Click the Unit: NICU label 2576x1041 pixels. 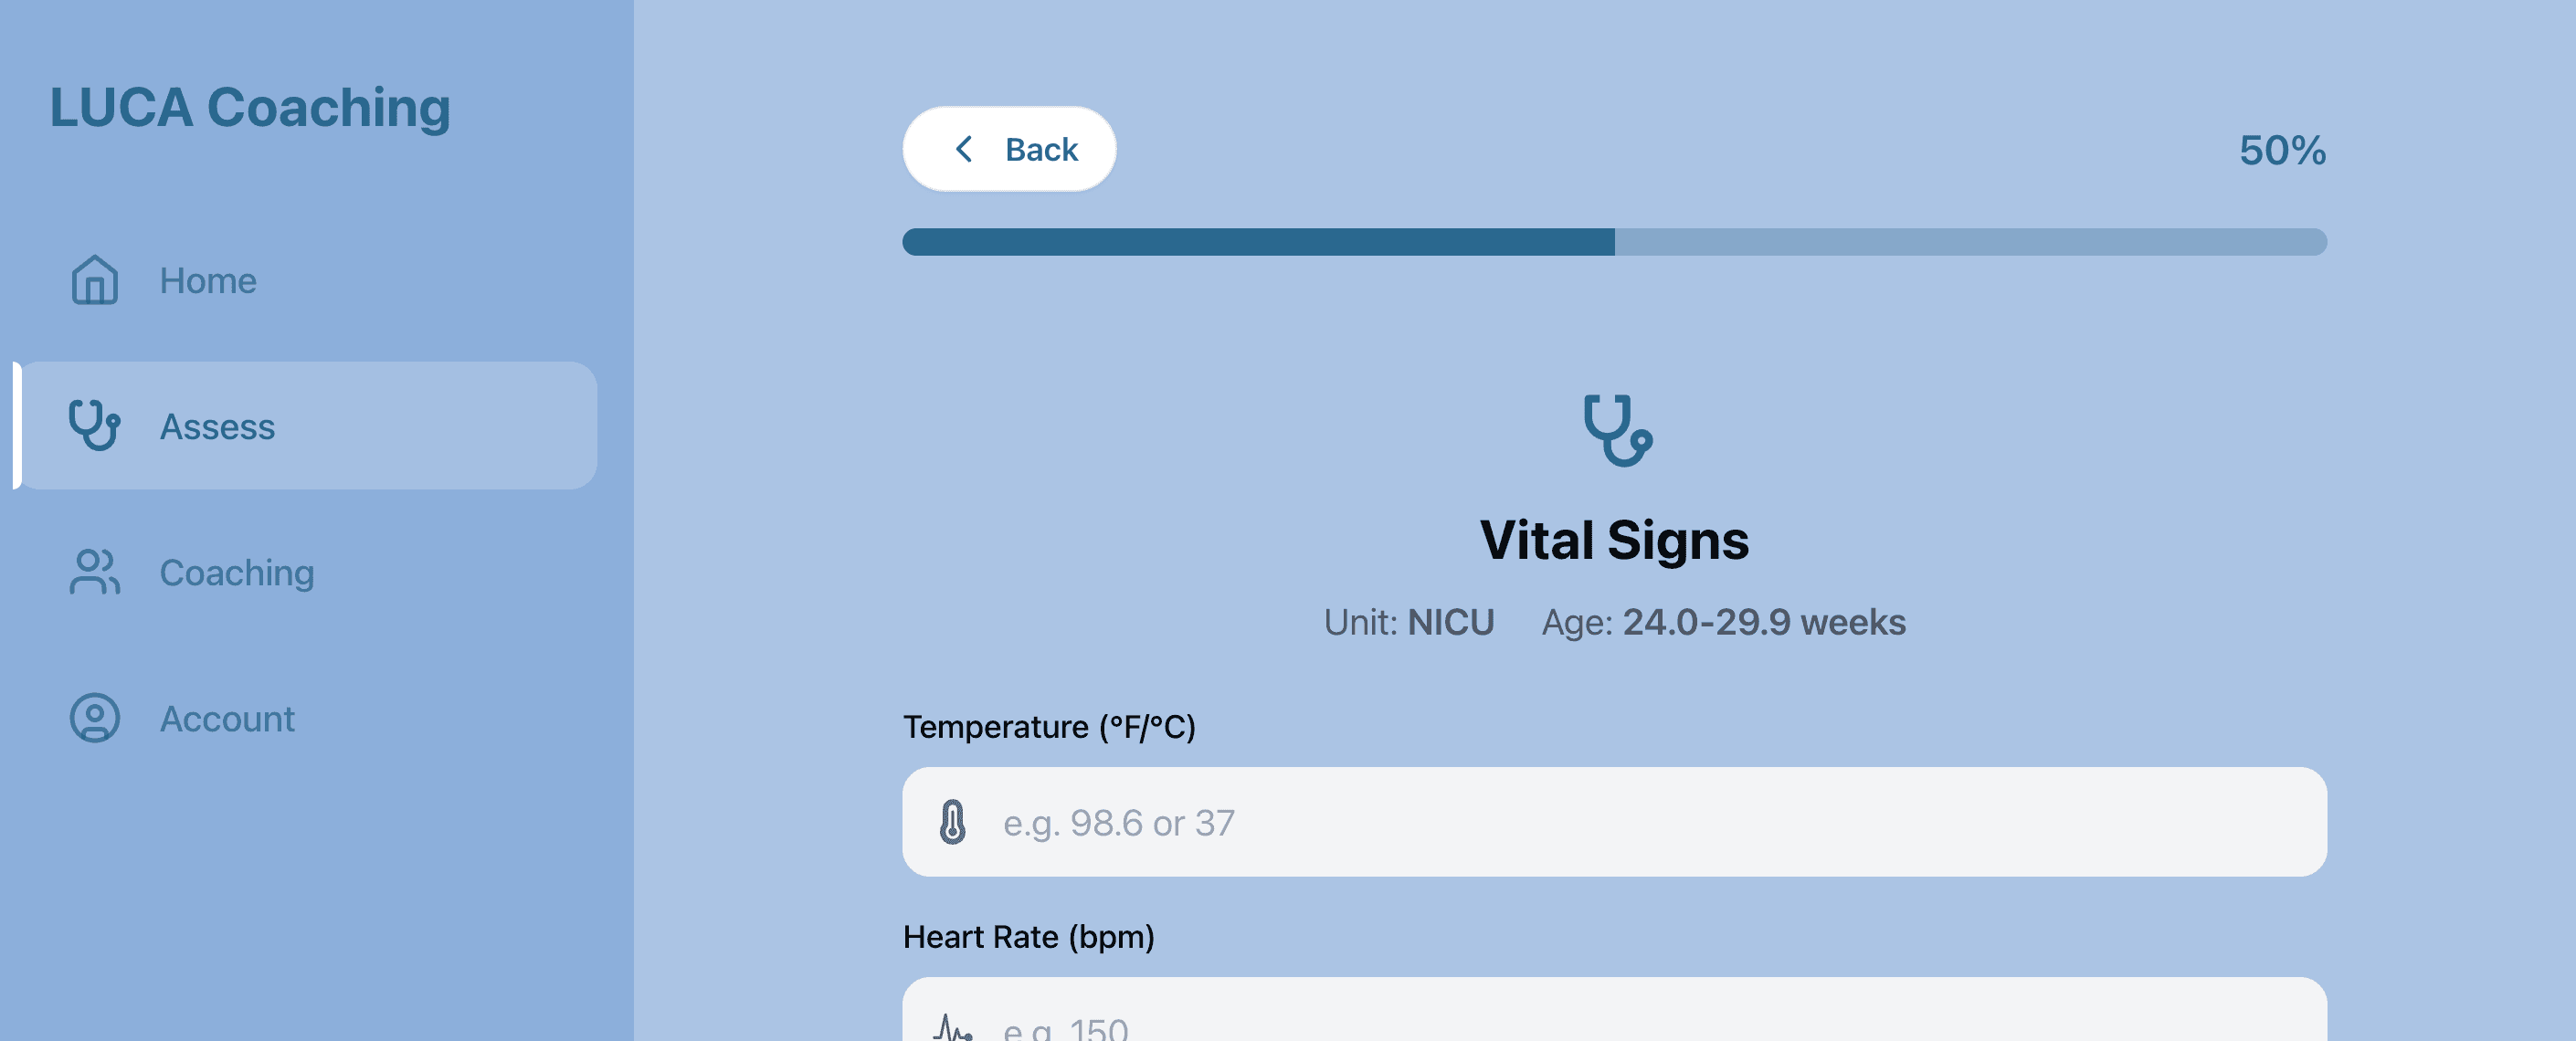[x=1408, y=621]
